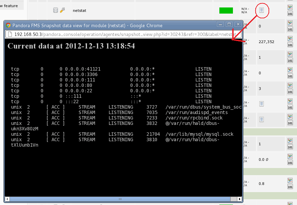This screenshot has width=297, height=205.
Task: Click the page icon in the popup address bar
Action: 9,34
